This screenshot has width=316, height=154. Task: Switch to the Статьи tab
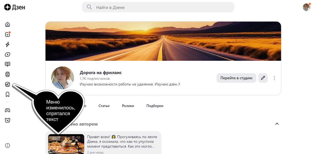pos(104,106)
